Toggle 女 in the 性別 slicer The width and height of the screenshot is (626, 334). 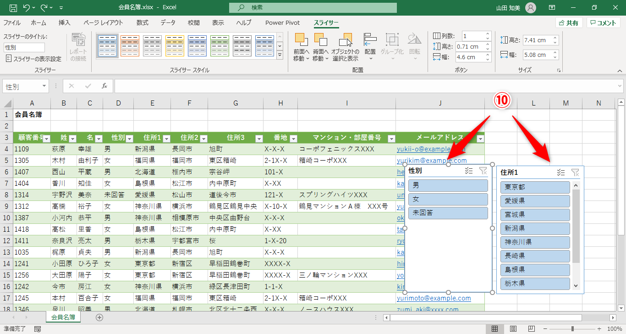point(448,199)
